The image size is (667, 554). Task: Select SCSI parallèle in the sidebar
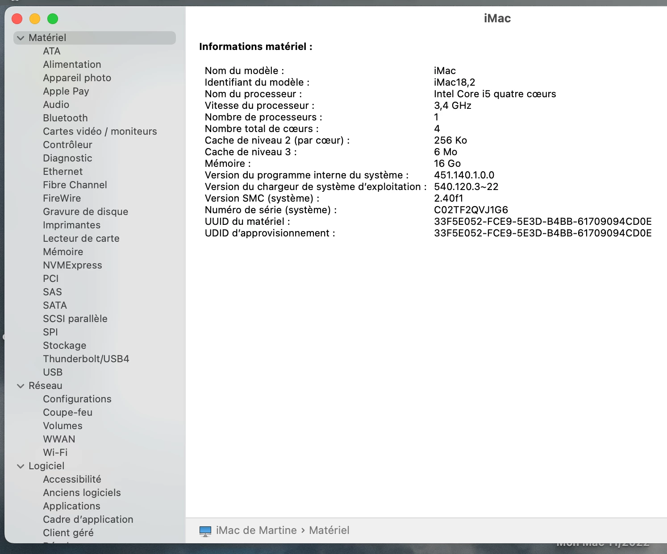click(x=75, y=319)
